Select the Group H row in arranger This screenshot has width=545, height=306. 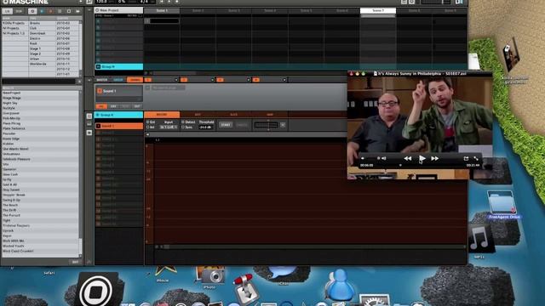tap(119, 66)
